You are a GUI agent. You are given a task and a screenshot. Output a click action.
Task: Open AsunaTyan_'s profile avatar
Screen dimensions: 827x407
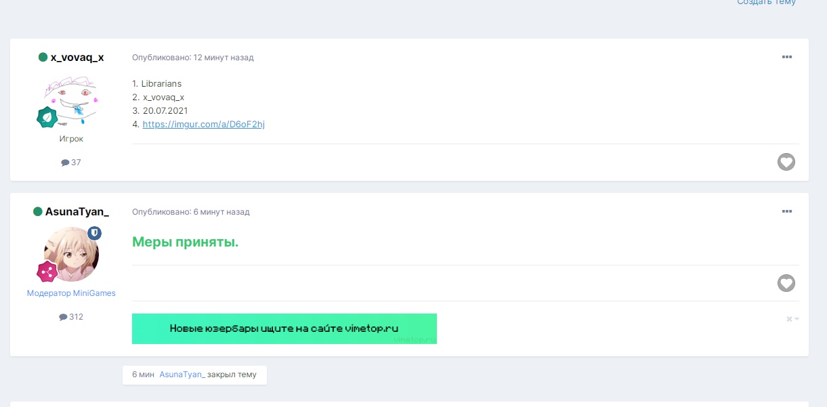pos(71,254)
